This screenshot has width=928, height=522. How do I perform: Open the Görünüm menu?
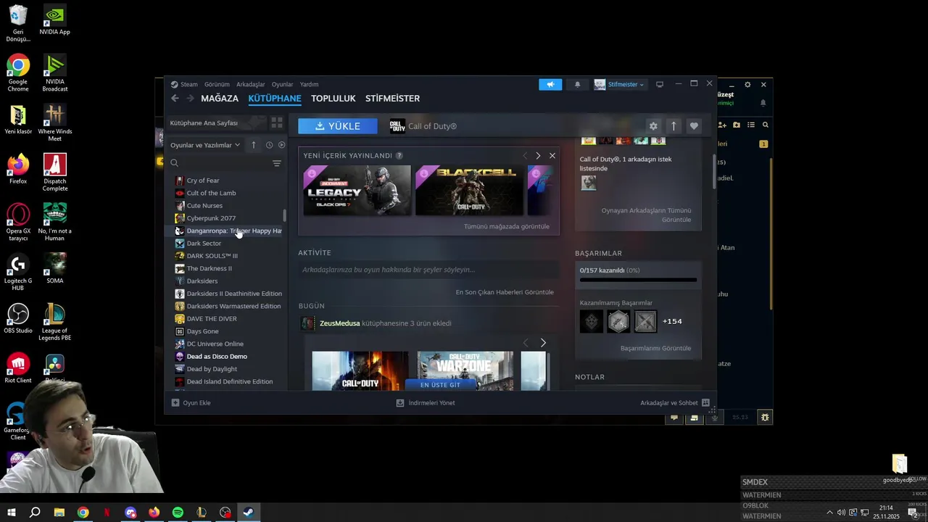pos(217,84)
